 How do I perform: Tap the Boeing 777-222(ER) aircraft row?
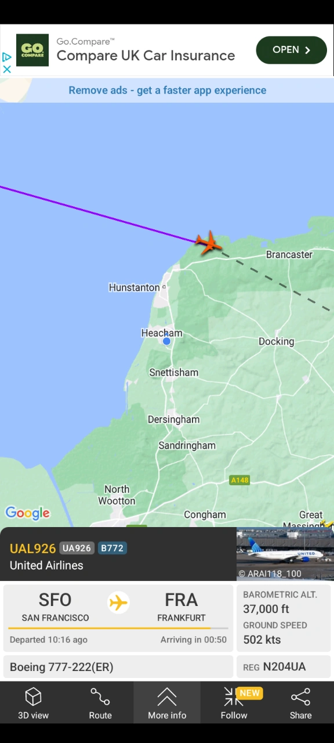point(118,667)
